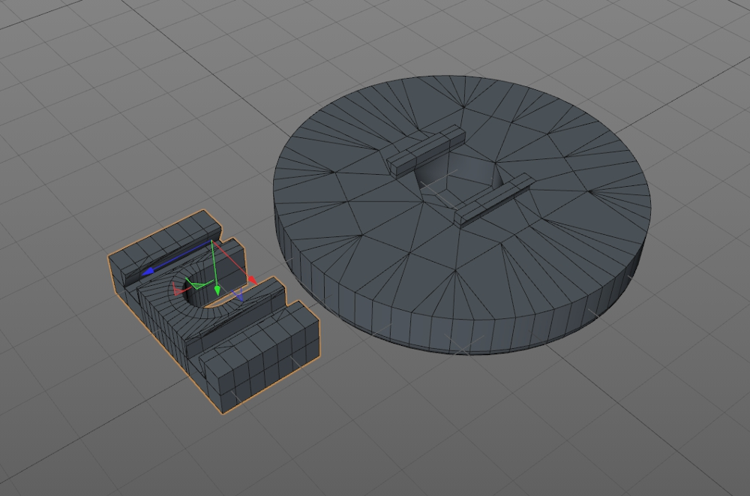The width and height of the screenshot is (750, 496).
Task: Select the large round disc object
Action: (x=461, y=215)
